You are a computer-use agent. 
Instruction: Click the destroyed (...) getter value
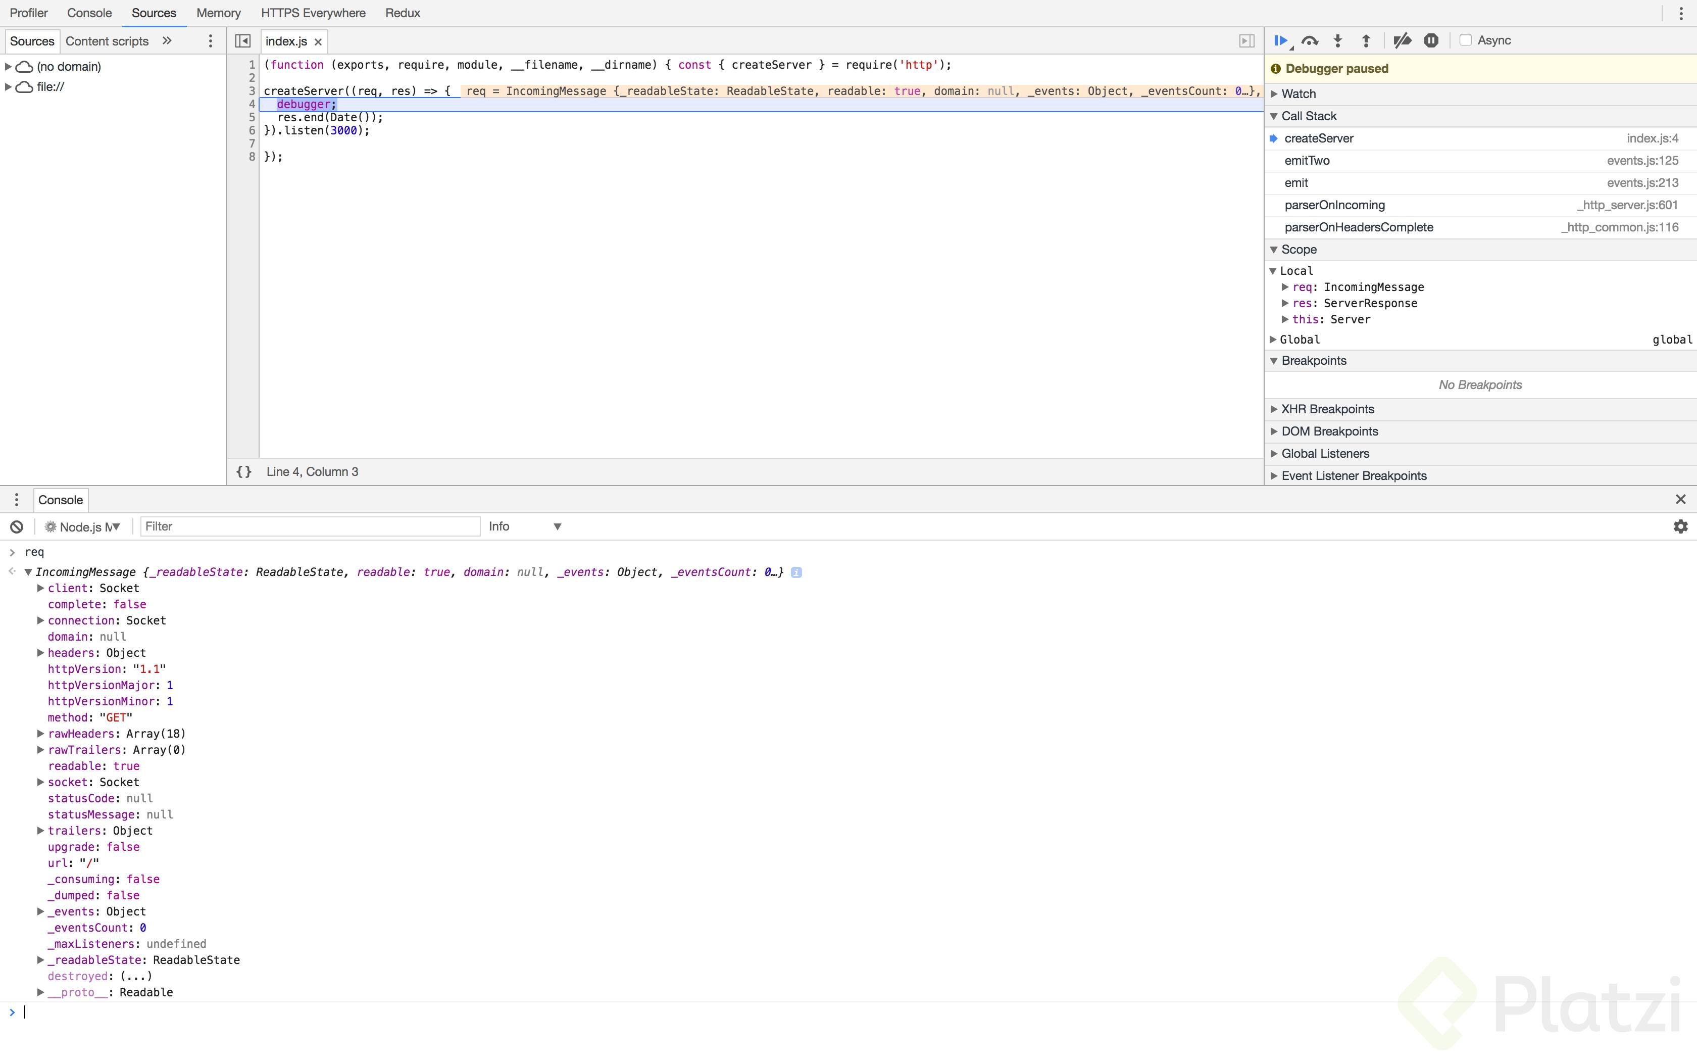pos(136,976)
